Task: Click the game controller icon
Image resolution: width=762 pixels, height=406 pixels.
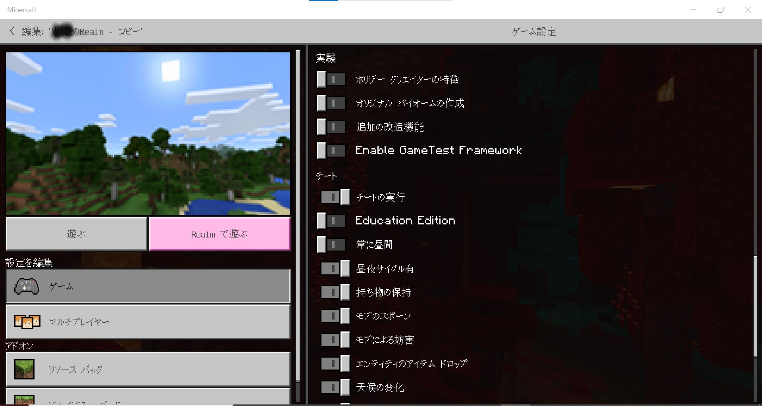Action: coord(27,286)
